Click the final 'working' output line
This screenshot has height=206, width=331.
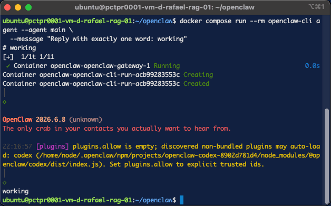pos(16,191)
